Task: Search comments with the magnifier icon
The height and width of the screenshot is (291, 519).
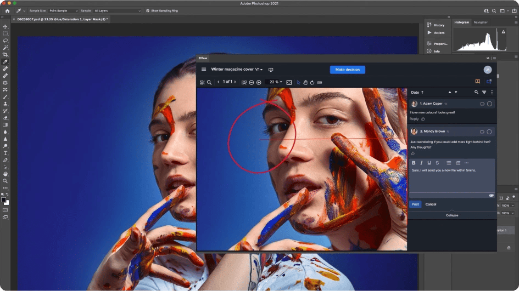Action: click(x=476, y=92)
